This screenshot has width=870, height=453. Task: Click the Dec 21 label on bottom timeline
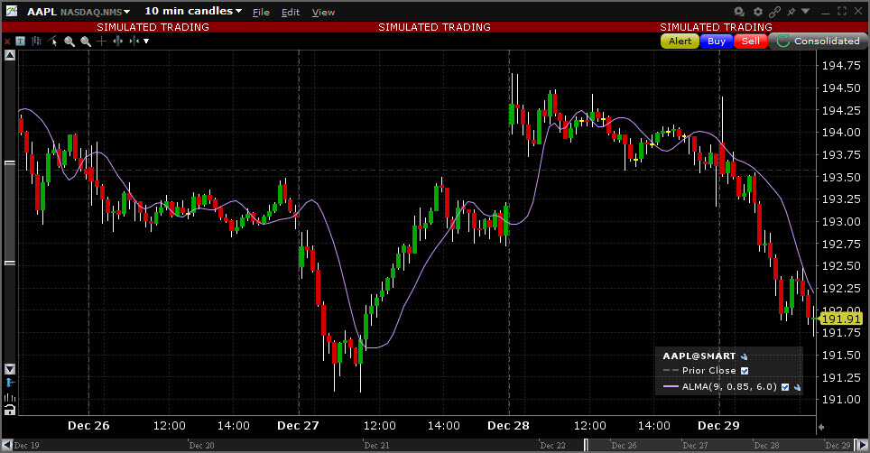pyautogui.click(x=376, y=446)
